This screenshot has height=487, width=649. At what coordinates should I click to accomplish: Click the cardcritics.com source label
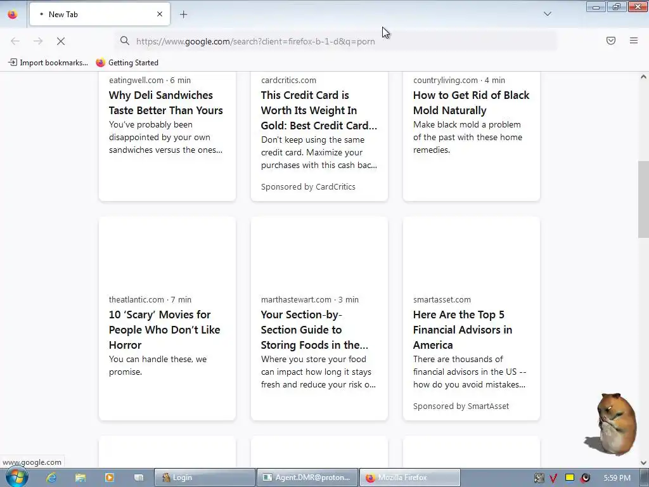288,81
